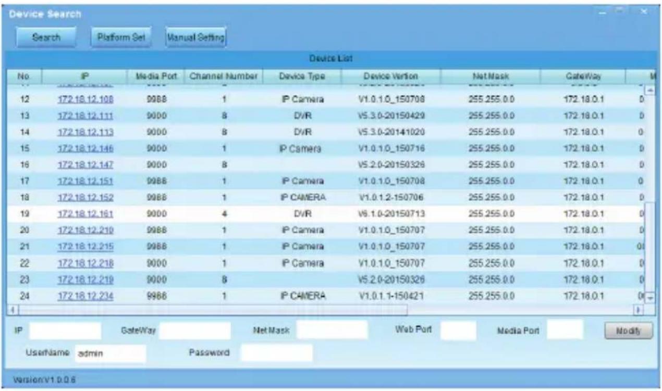Open IP link 172.18.12.210
The image size is (662, 391).
(x=86, y=230)
